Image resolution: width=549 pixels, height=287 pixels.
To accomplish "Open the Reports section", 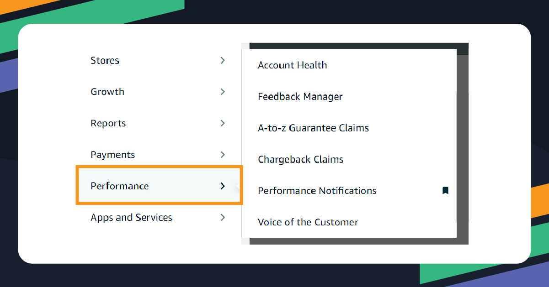I will [108, 123].
